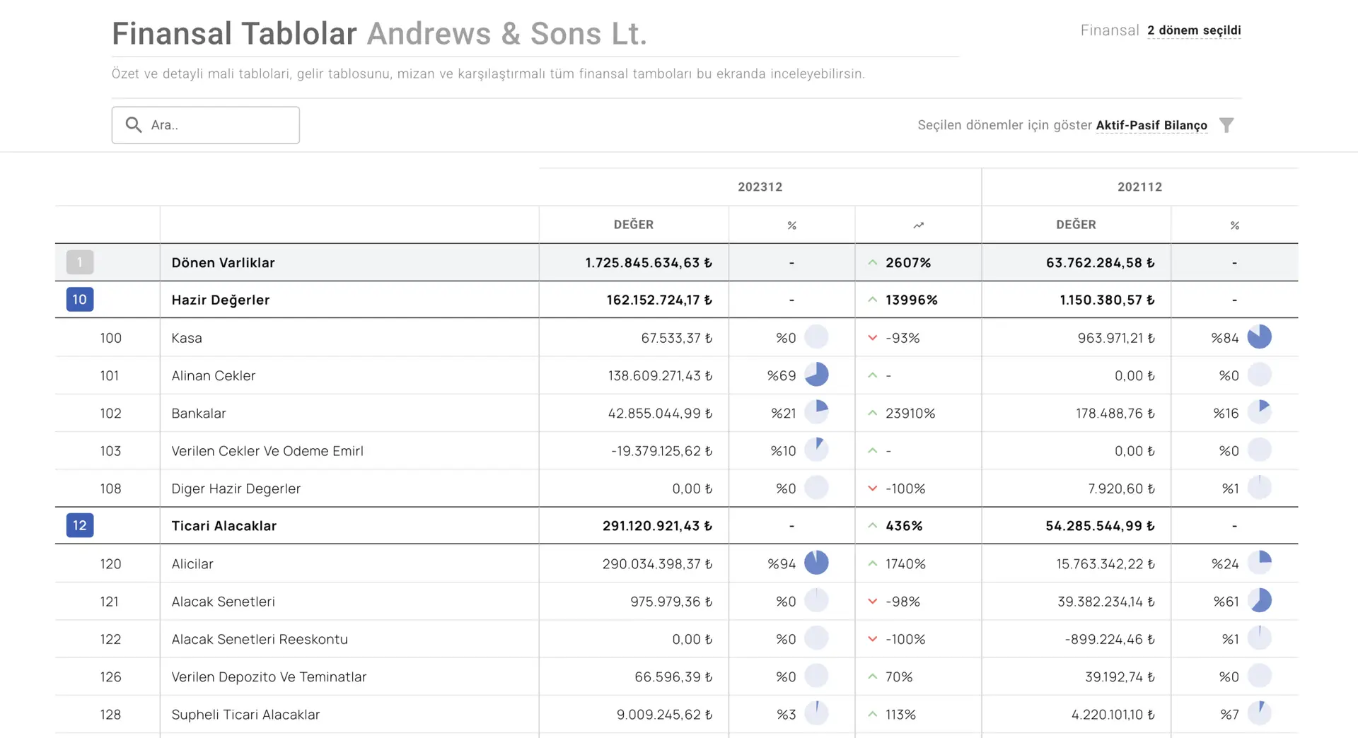The image size is (1358, 738).
Task: Select the Bankalar row label
Action: 199,414
